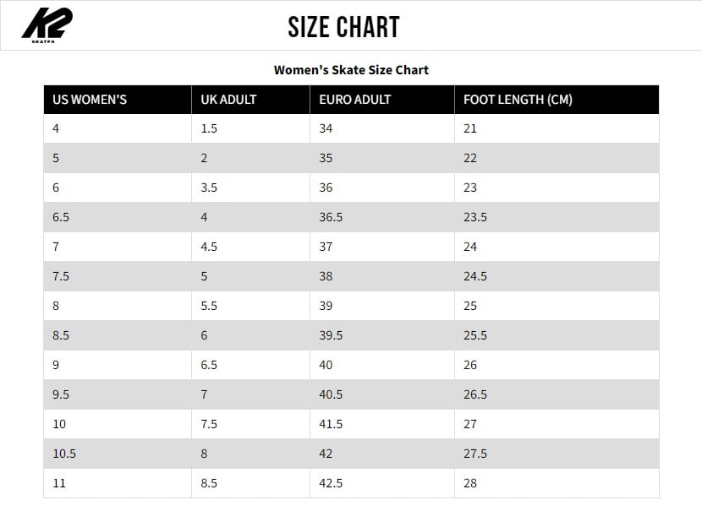Image resolution: width=702 pixels, height=511 pixels.
Task: Click UK adult size 3.5 cell
Action: click(x=209, y=188)
